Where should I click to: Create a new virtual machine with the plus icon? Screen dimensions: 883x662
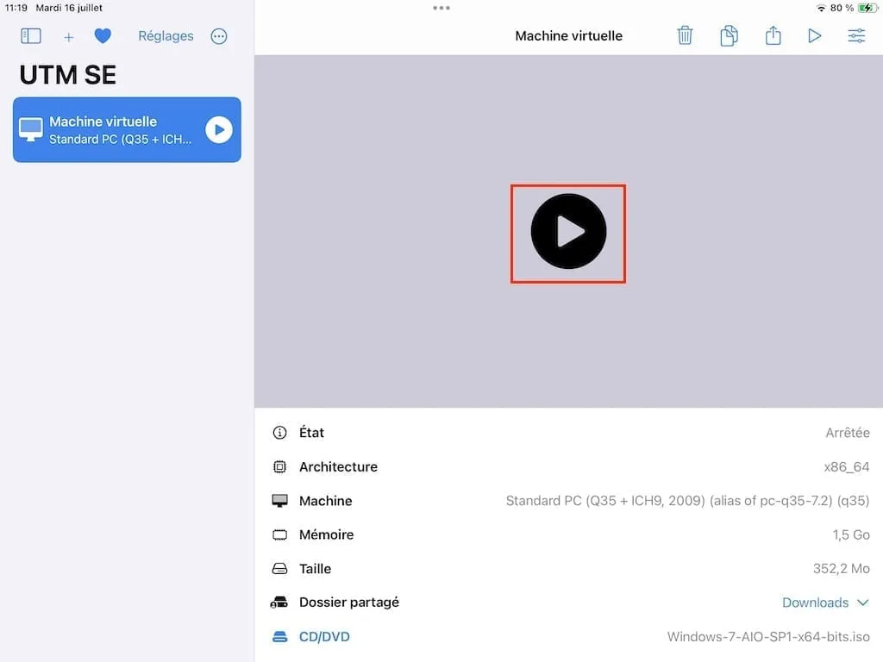[x=68, y=36]
